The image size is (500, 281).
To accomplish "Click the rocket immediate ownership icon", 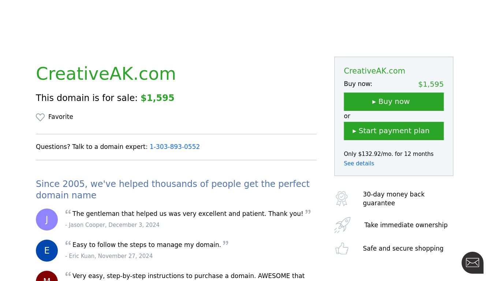I will pyautogui.click(x=342, y=225).
